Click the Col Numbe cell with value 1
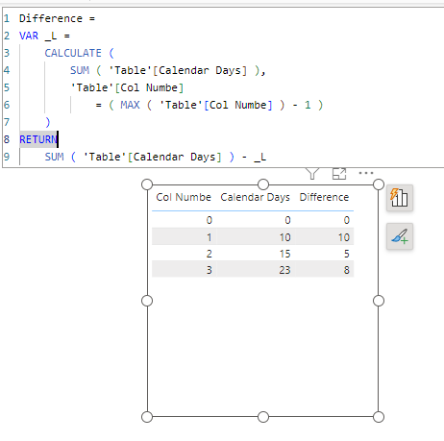444x441 pixels. (x=209, y=237)
